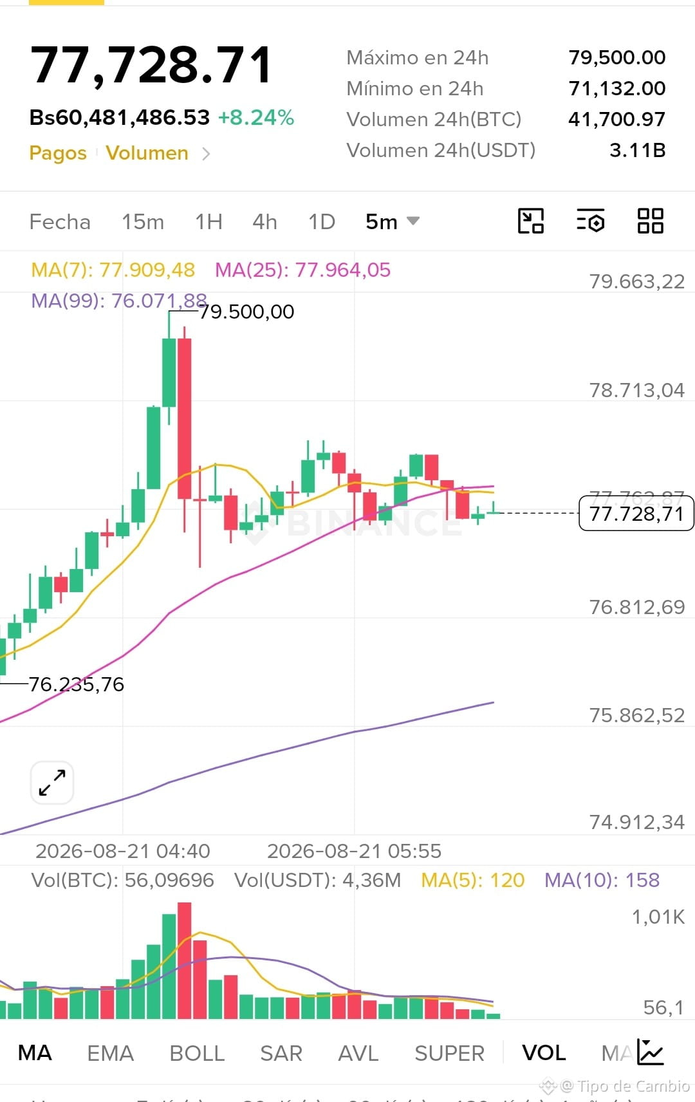Enable the MA indicator
Image resolution: width=695 pixels, height=1102 pixels.
tap(35, 1053)
